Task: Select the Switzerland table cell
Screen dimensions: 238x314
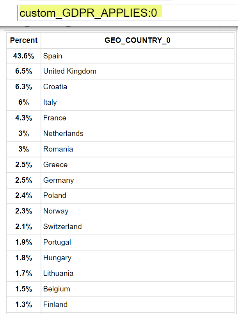Action: pyautogui.click(x=137, y=227)
